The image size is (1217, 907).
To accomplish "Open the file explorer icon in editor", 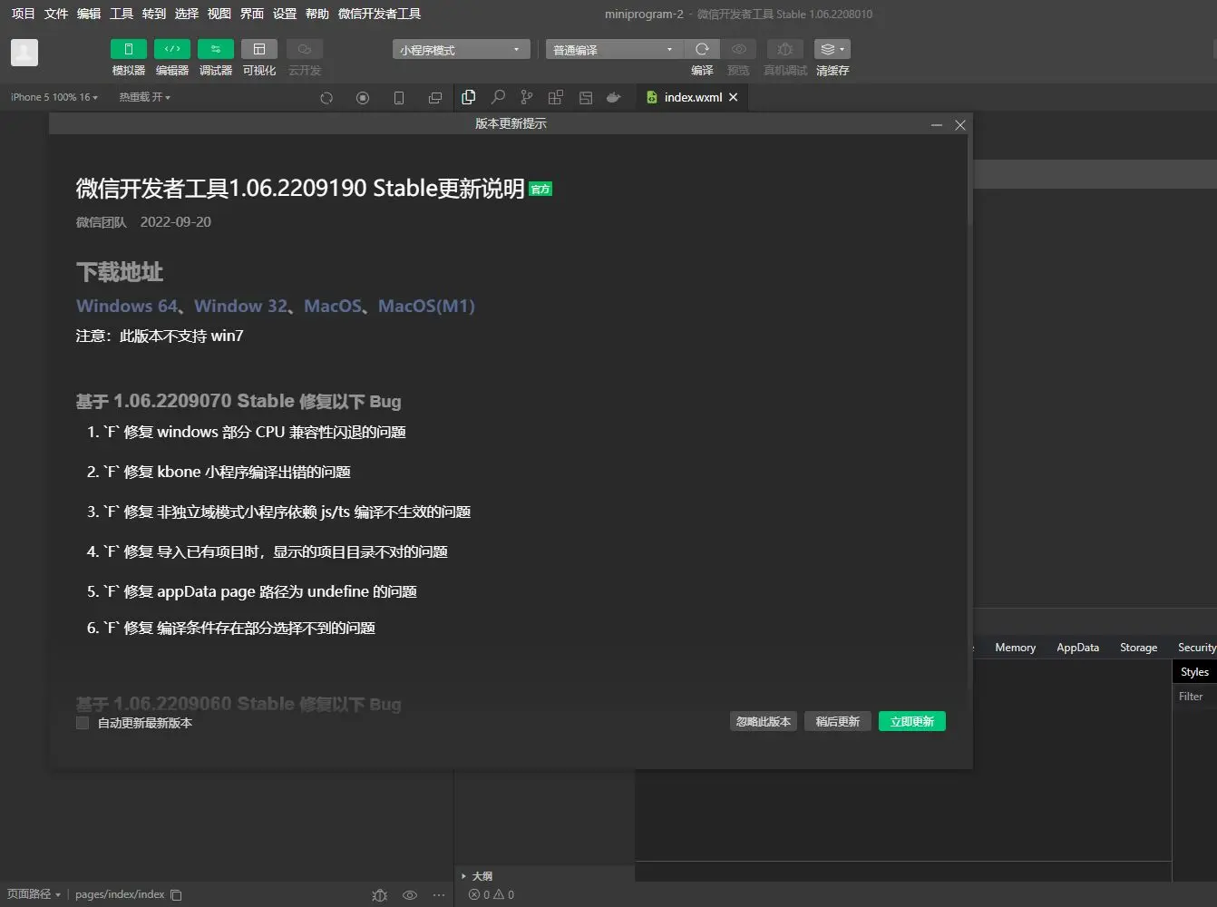I will tap(469, 97).
